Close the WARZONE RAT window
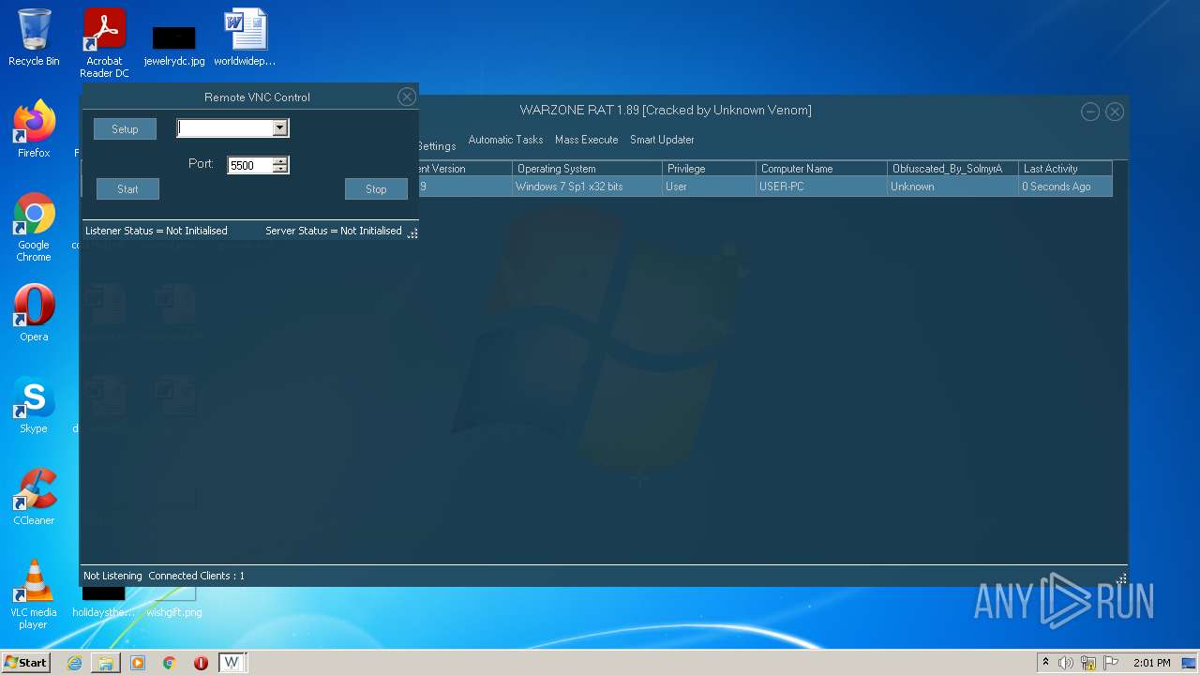Image resolution: width=1200 pixels, height=675 pixels. (1115, 112)
